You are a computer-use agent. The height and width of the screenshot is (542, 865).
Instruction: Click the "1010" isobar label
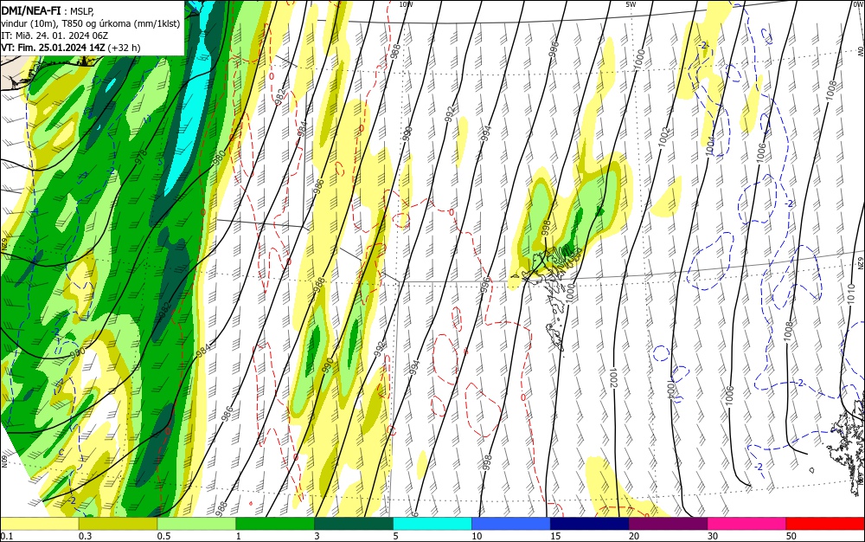coord(852,293)
